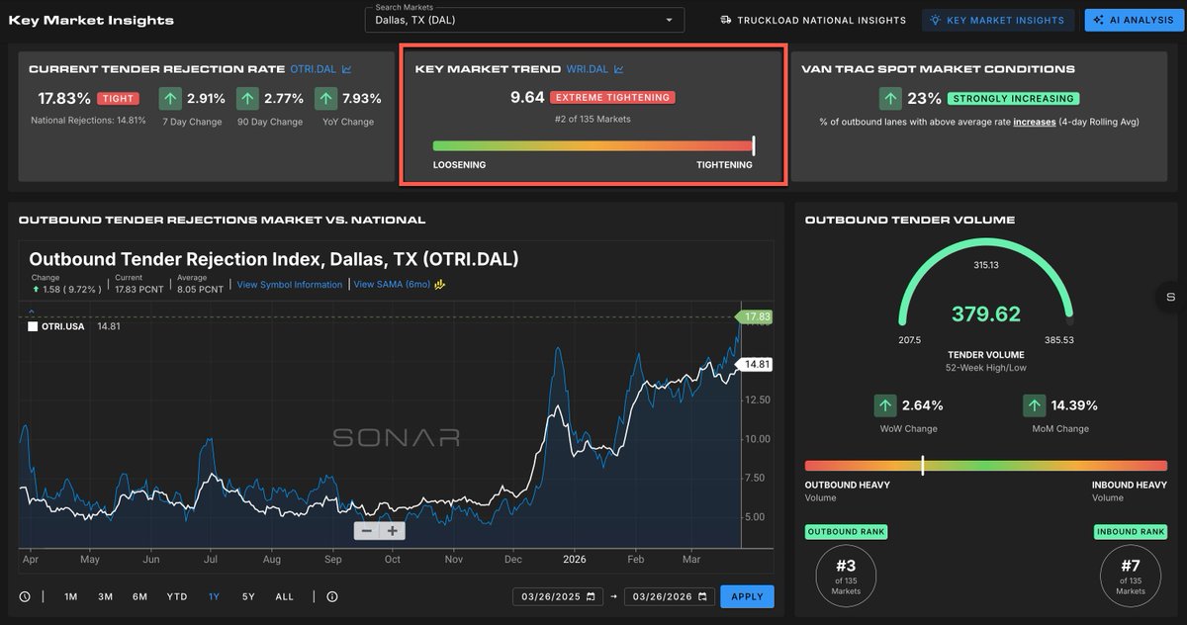Zoom in chart with the plus button

pyautogui.click(x=393, y=530)
